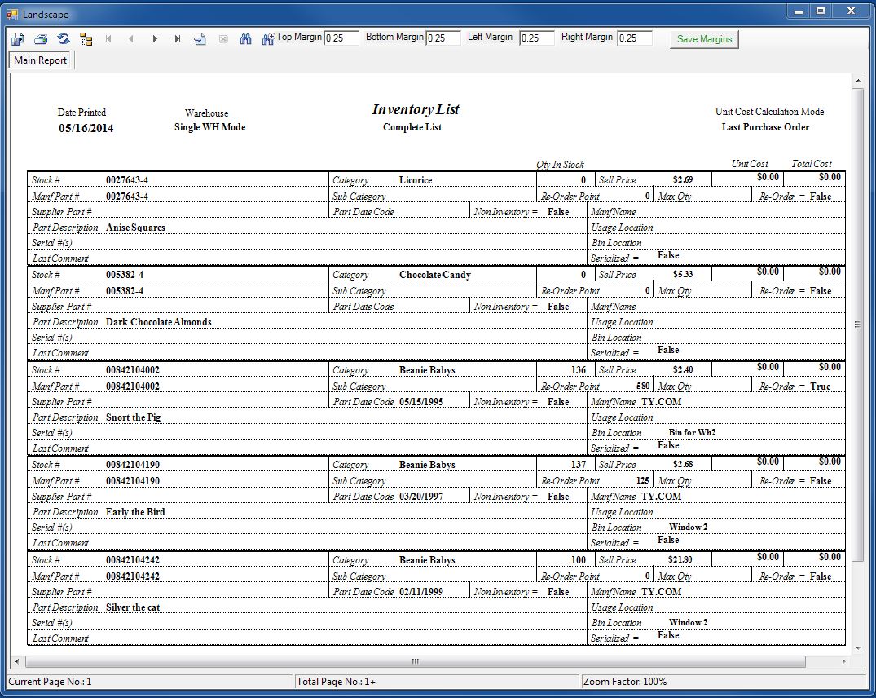This screenshot has width=876, height=698.
Task: Click the 'Early the Bird' part description
Action: pos(135,512)
